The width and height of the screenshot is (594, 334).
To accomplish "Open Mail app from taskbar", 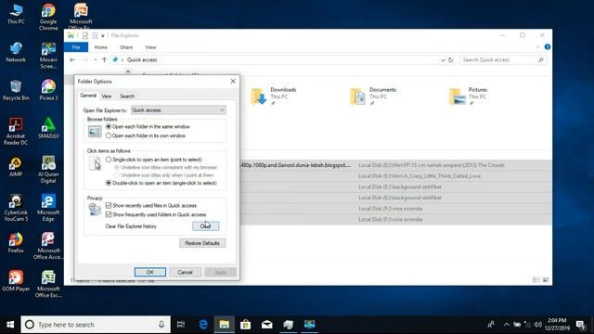I will click(266, 325).
